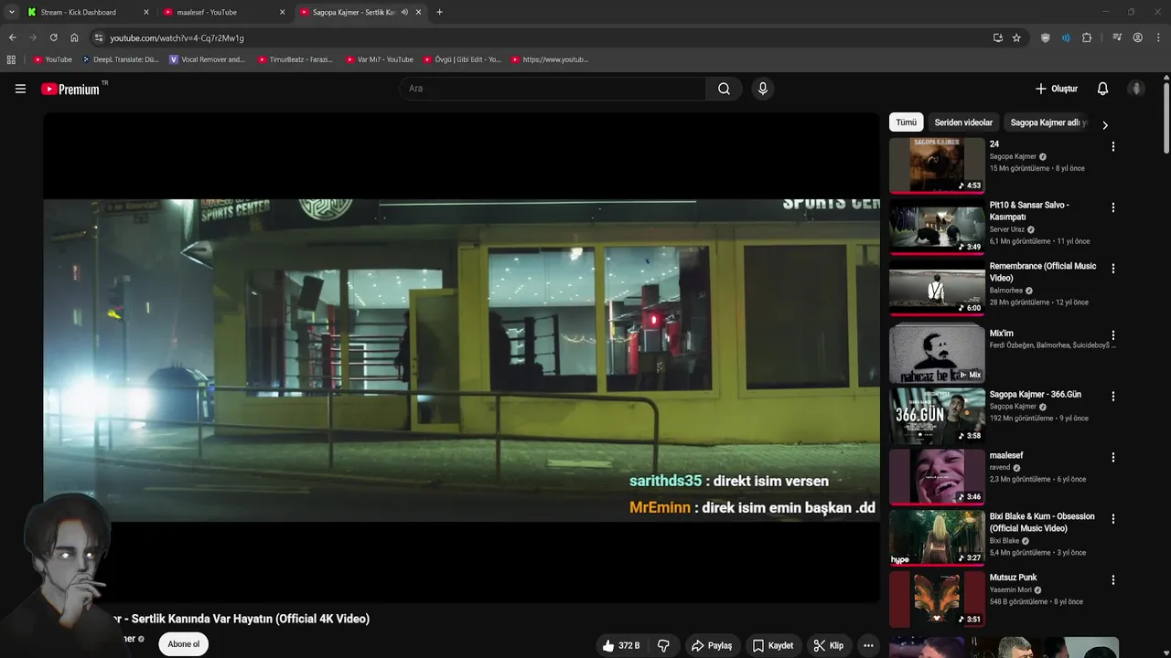Reload the page in browser toolbar
Viewport: 1171px width, 658px height.
click(53, 37)
